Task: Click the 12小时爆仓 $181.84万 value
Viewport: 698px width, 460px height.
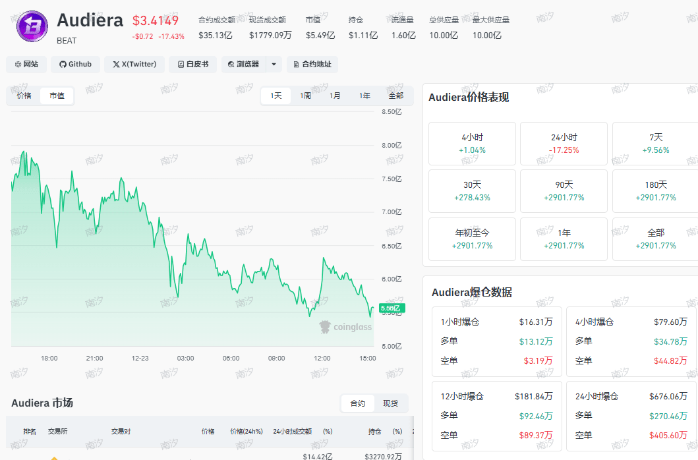Action: pos(534,396)
